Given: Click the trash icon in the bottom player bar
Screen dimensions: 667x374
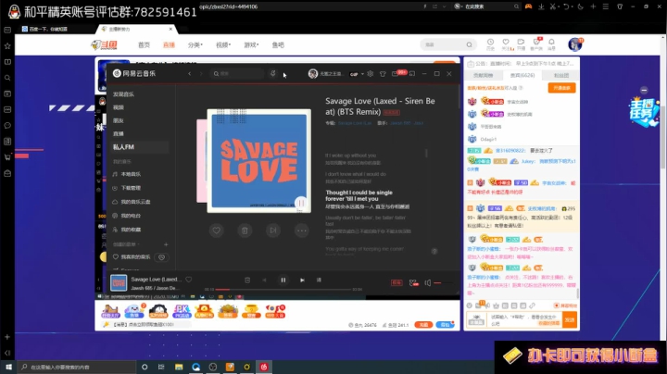Looking at the screenshot, I should 247,280.
